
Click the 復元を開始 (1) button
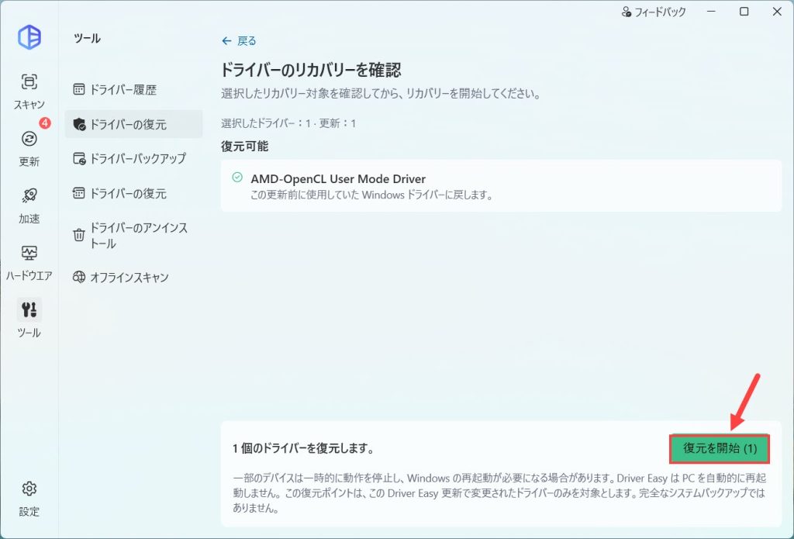(720, 448)
